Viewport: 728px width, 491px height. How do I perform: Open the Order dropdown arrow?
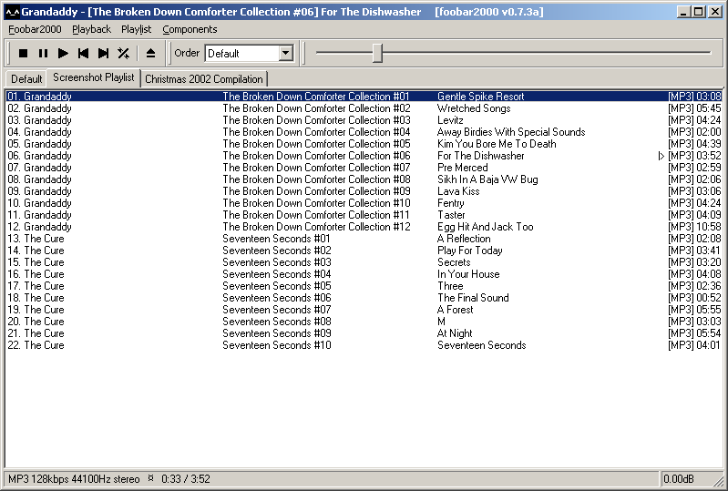(286, 53)
